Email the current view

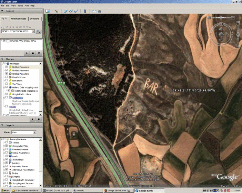pos(94,11)
